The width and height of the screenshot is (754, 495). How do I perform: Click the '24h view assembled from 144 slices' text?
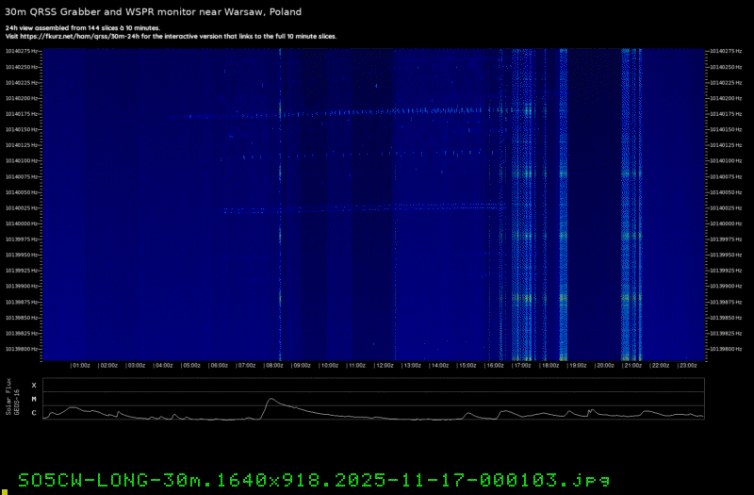82,28
